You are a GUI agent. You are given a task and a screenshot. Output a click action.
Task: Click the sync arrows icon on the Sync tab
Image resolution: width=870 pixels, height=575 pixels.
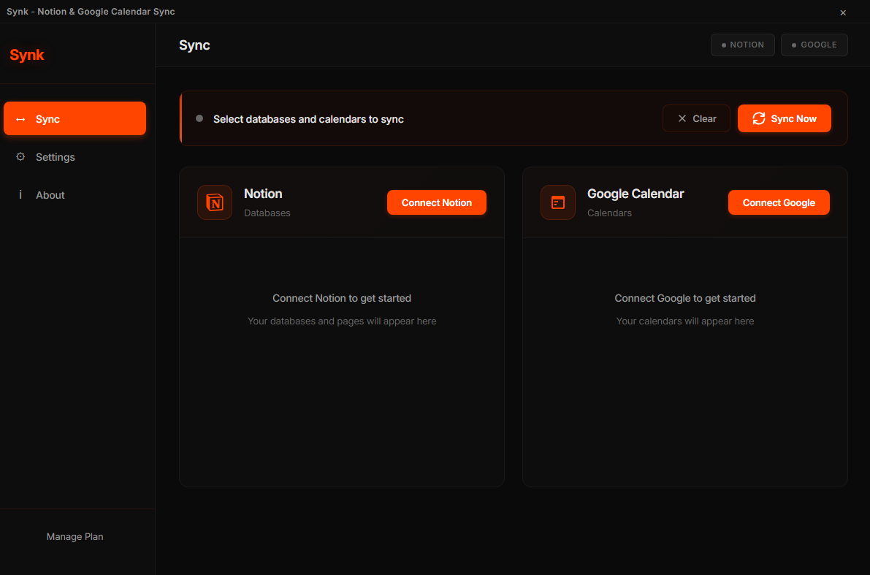[20, 118]
